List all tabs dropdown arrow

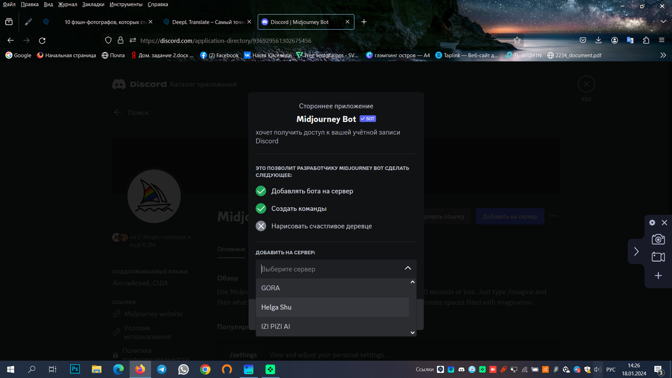point(664,22)
